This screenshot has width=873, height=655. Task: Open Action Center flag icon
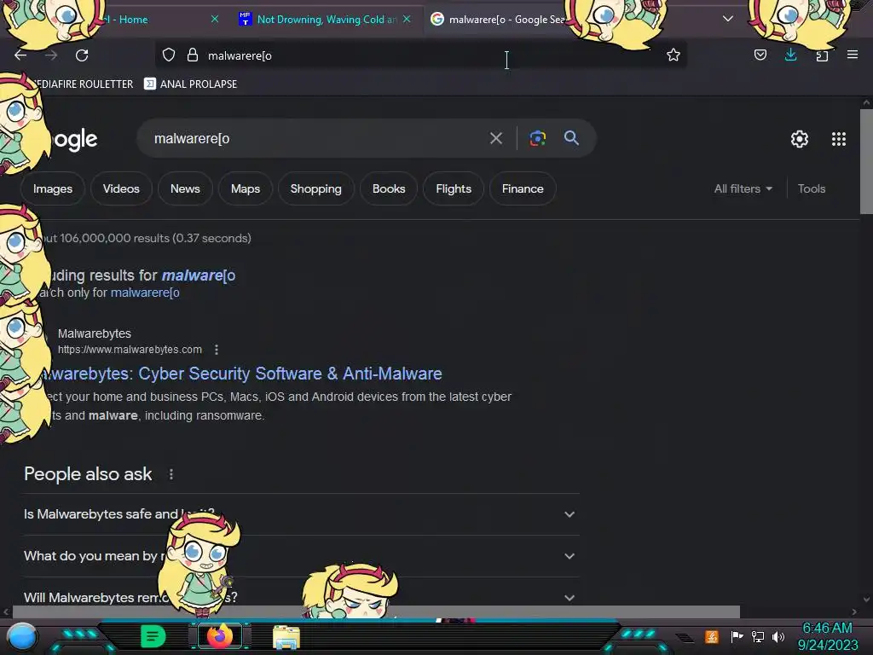(x=737, y=636)
